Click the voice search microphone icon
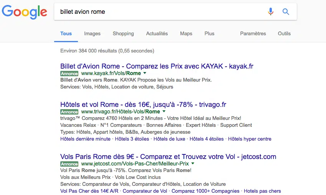 (x=270, y=11)
